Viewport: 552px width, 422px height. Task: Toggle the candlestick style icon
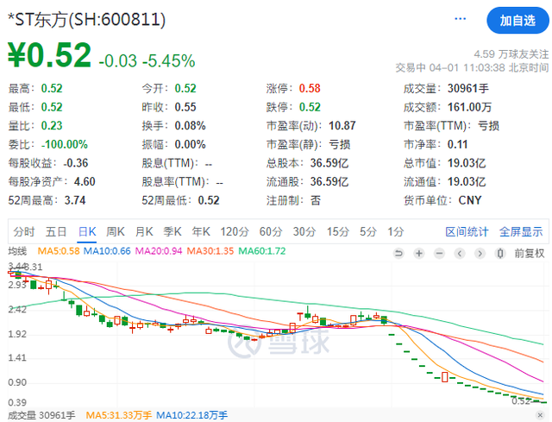coord(500,253)
